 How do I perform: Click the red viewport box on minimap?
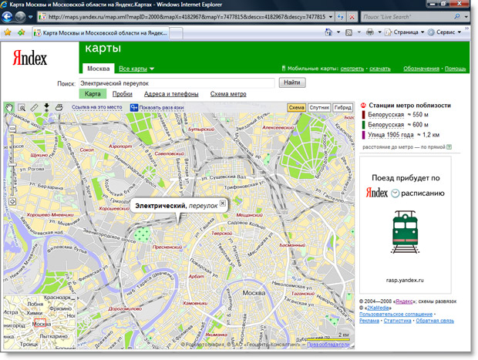tap(39, 323)
